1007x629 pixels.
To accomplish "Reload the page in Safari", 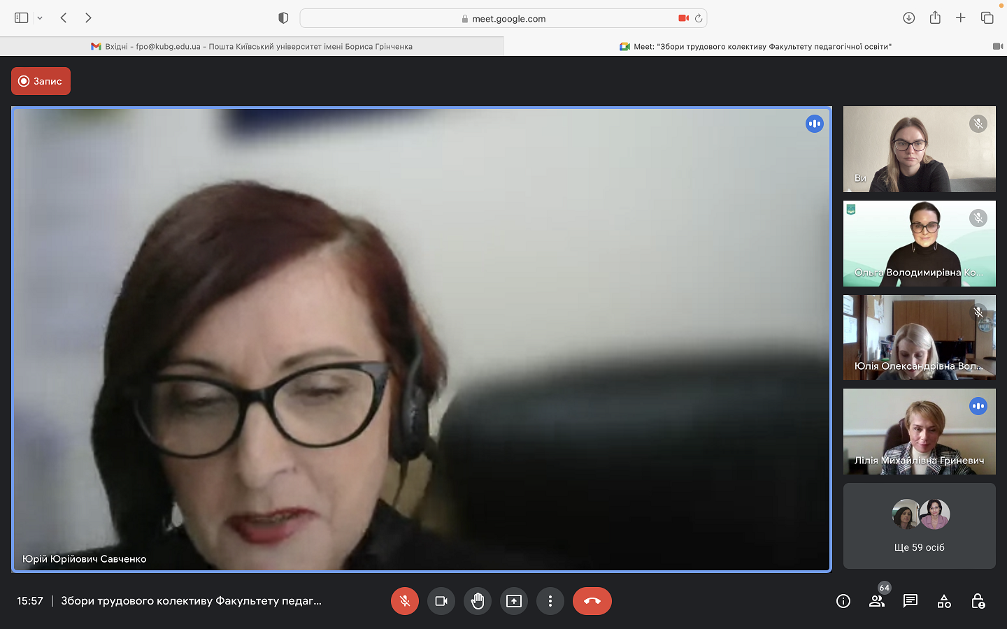I will (x=698, y=18).
